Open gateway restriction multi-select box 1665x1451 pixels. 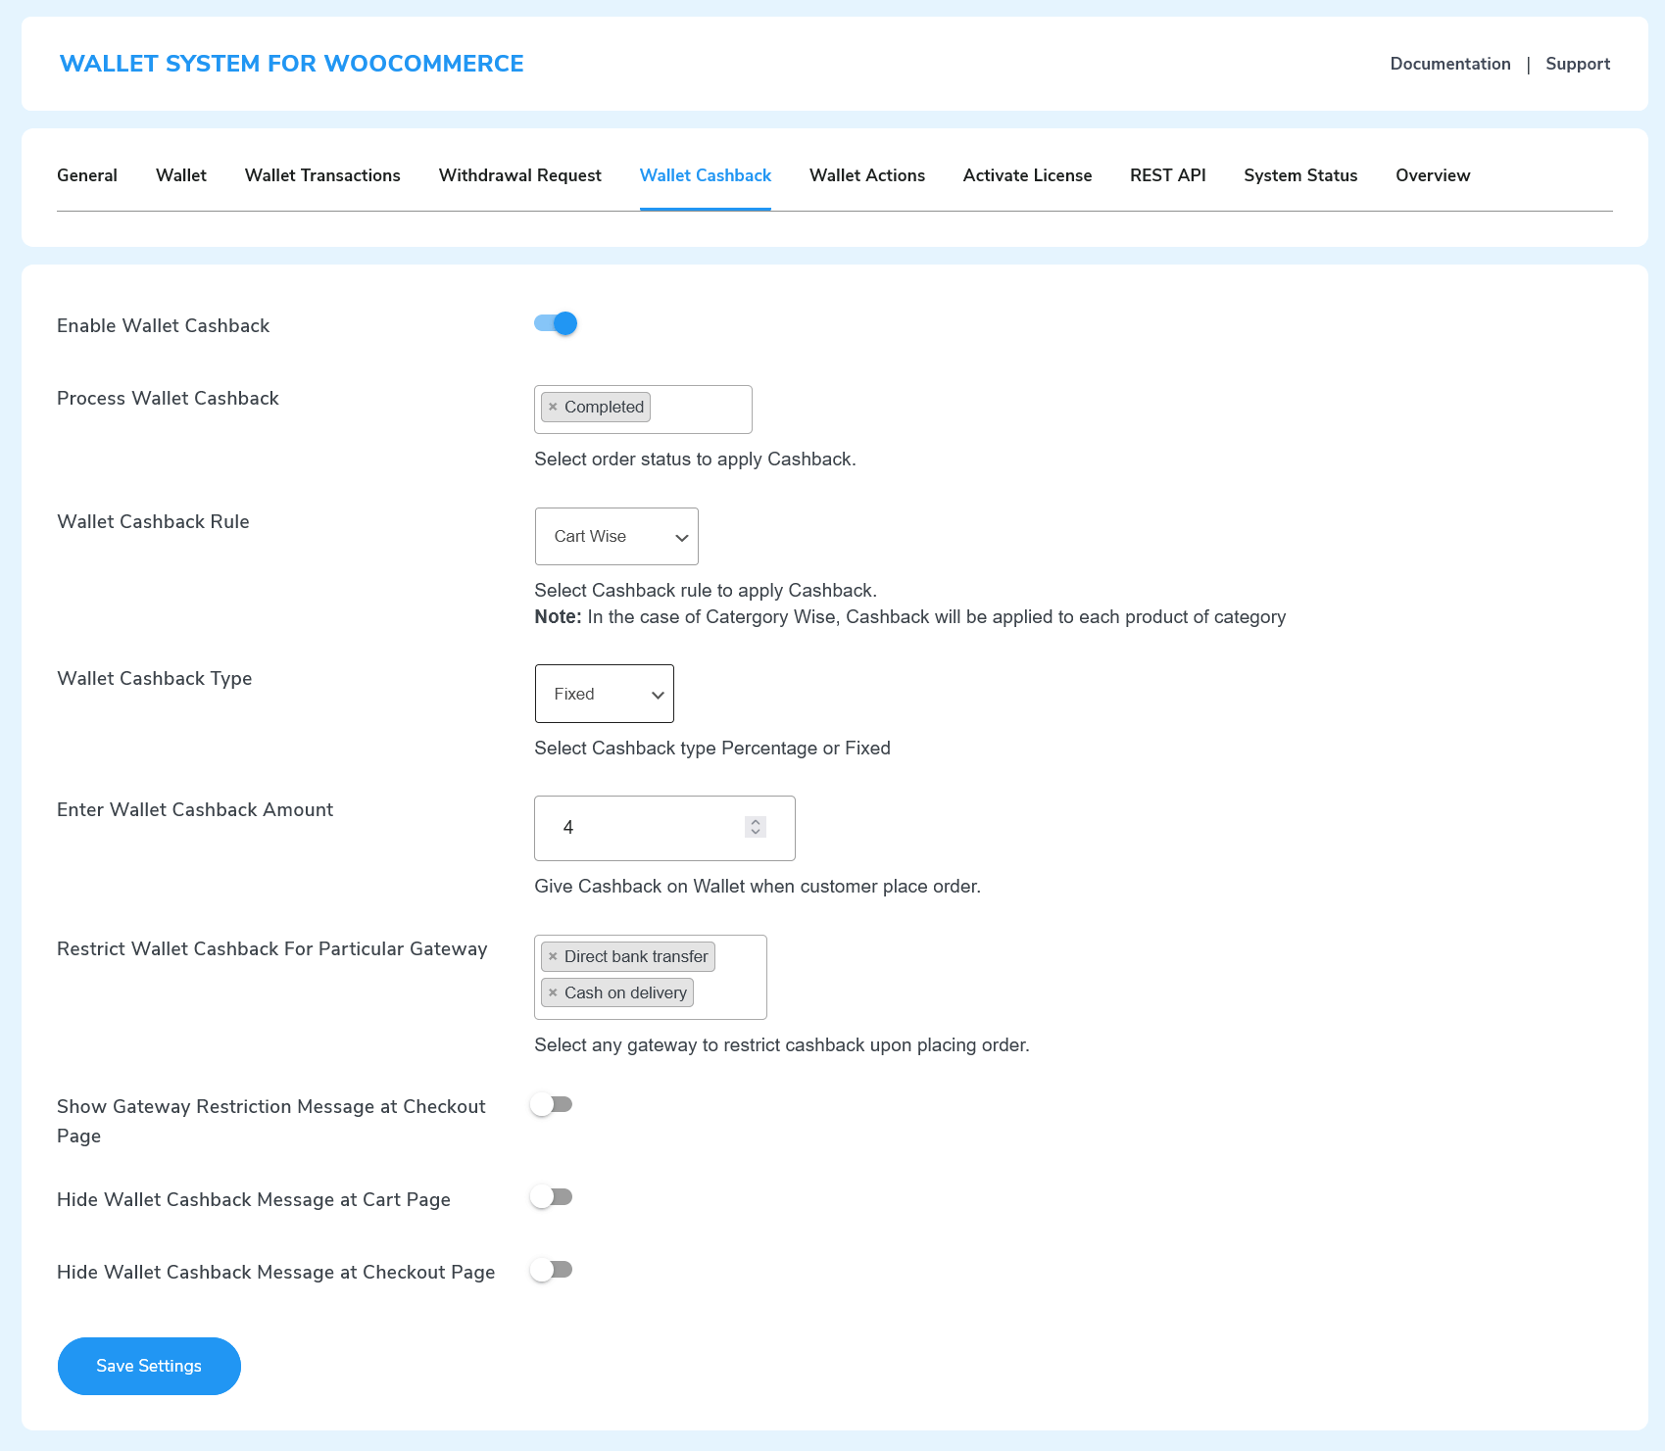(x=651, y=977)
